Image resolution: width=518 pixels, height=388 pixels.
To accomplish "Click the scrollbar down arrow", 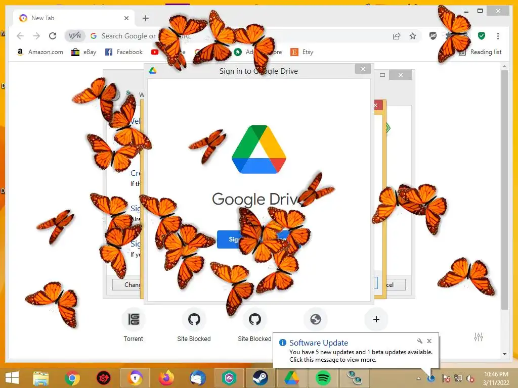I will click(x=504, y=354).
